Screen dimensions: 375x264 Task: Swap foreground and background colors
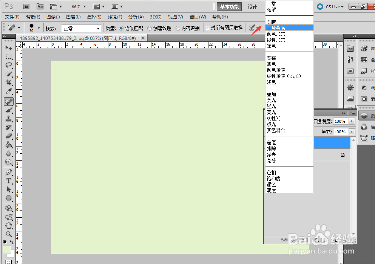pyautogui.click(x=12, y=242)
